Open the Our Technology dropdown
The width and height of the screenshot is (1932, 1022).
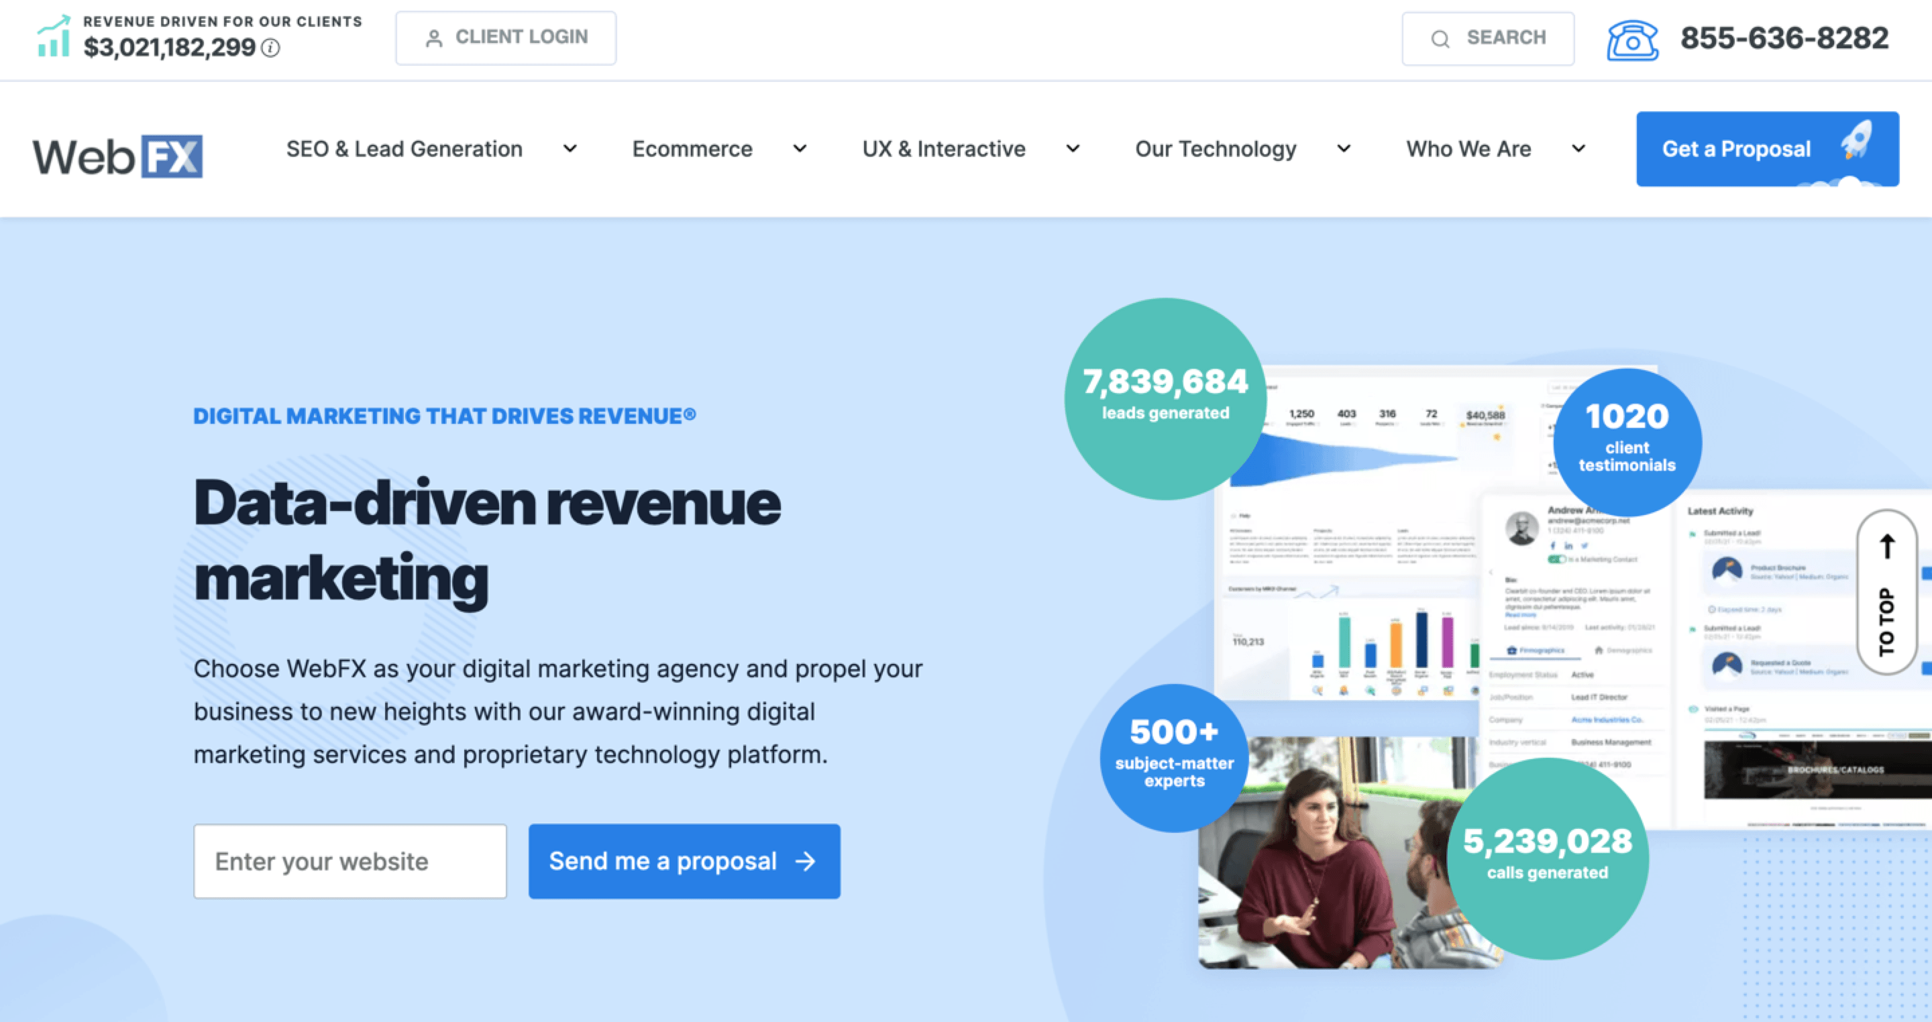[1344, 150]
